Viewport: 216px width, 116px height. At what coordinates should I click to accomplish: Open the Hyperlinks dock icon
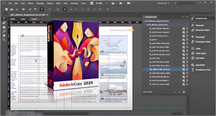(x=193, y=65)
